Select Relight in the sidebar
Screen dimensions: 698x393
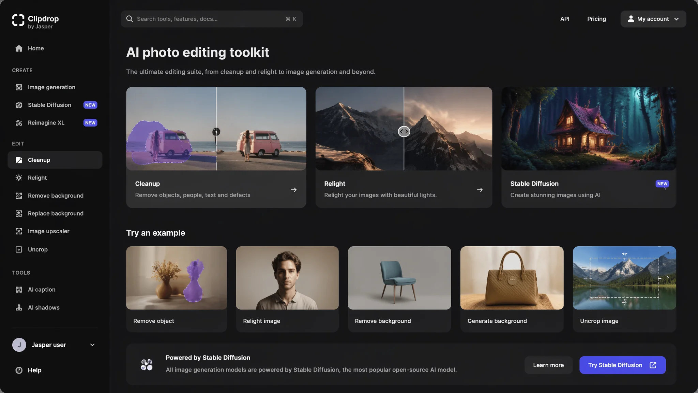(55, 178)
